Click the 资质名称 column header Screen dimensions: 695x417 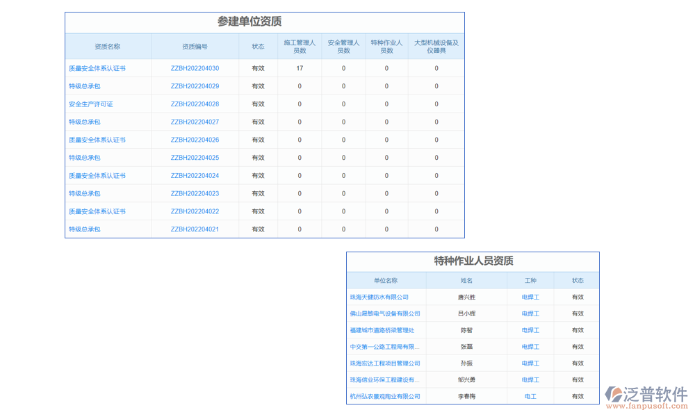tap(108, 46)
